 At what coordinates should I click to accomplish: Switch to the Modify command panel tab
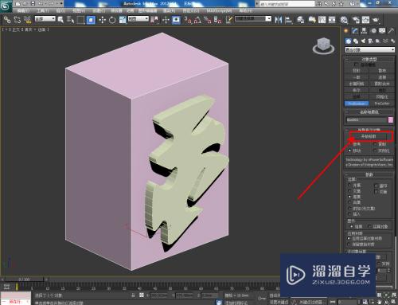pyautogui.click(x=355, y=31)
